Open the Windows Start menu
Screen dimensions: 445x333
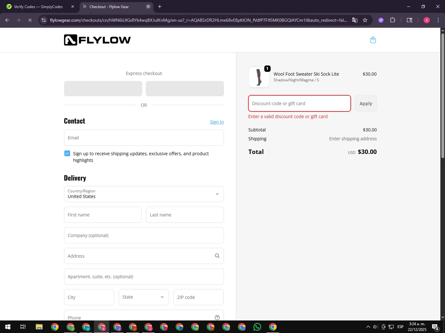(8, 327)
